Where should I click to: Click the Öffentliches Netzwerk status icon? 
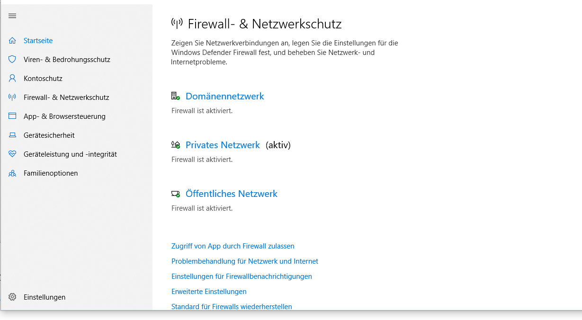click(x=176, y=194)
